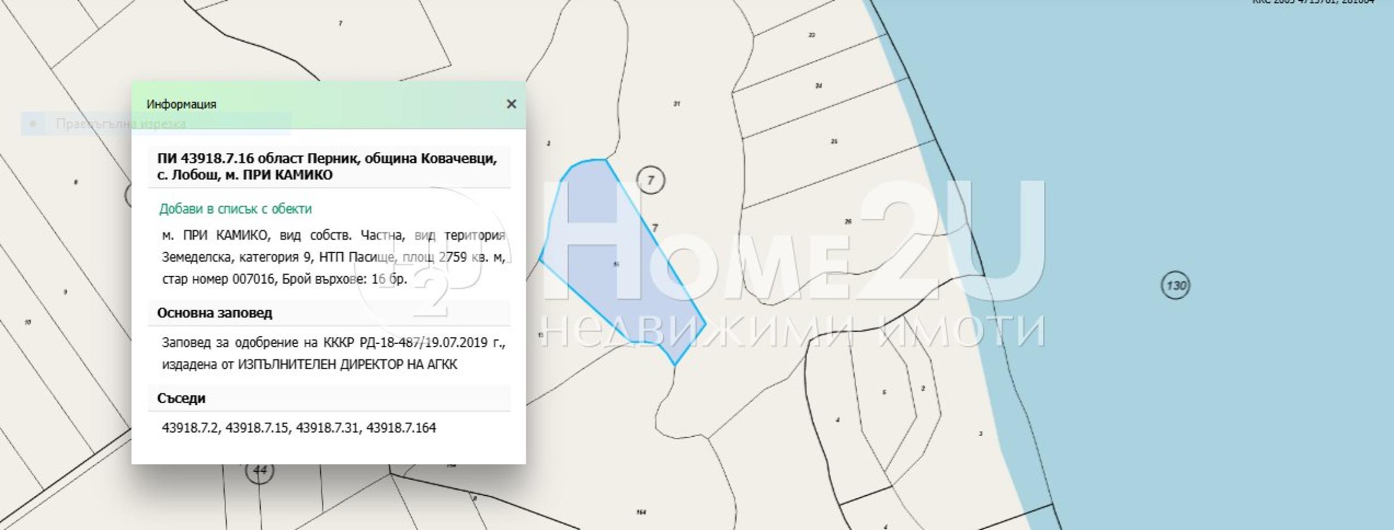The width and height of the screenshot is (1394, 530).
Task: Click the 'Основна заповед' section heading
Action: pos(215,313)
